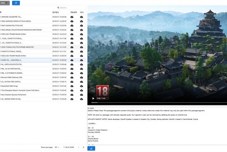Open the CNN source dropdown
This screenshot has width=227, height=152.
coord(5,3)
